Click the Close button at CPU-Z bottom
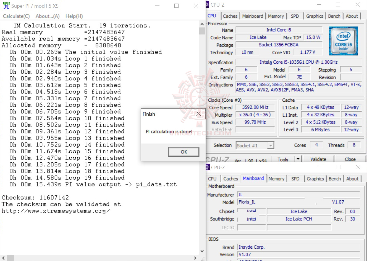 tap(350, 159)
